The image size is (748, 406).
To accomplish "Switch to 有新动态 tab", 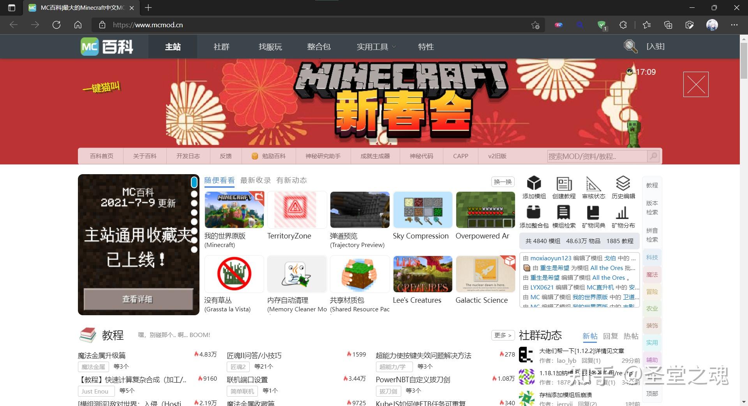I will [291, 180].
